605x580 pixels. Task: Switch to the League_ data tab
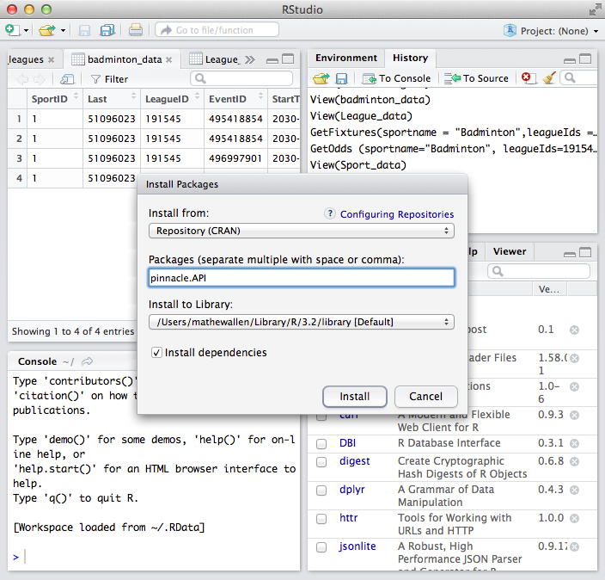222,59
